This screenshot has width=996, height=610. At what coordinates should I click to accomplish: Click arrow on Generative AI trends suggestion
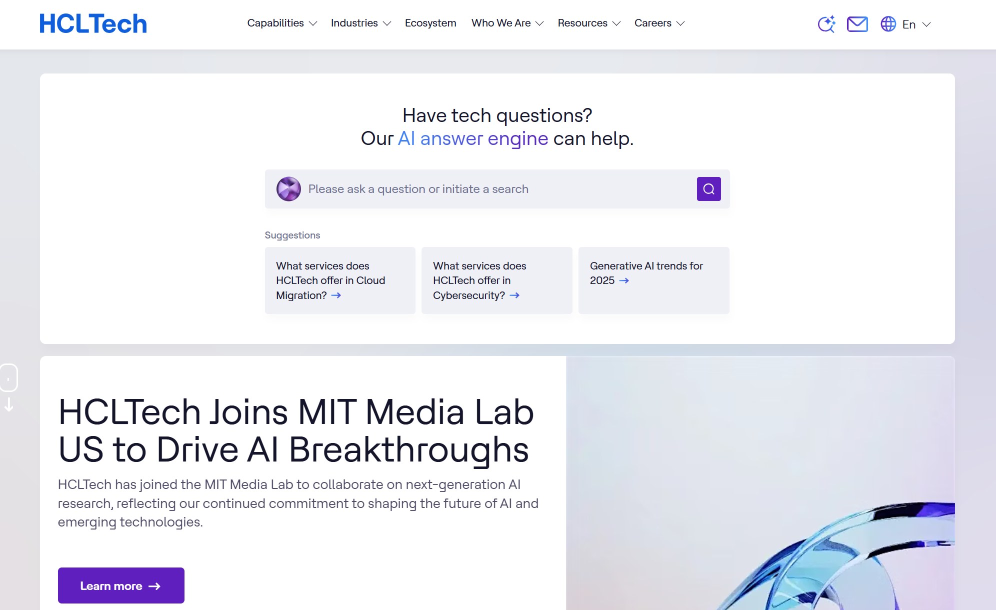pos(624,280)
